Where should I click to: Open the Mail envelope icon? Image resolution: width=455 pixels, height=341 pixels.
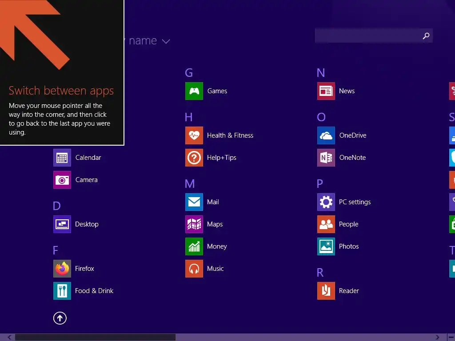click(x=194, y=202)
